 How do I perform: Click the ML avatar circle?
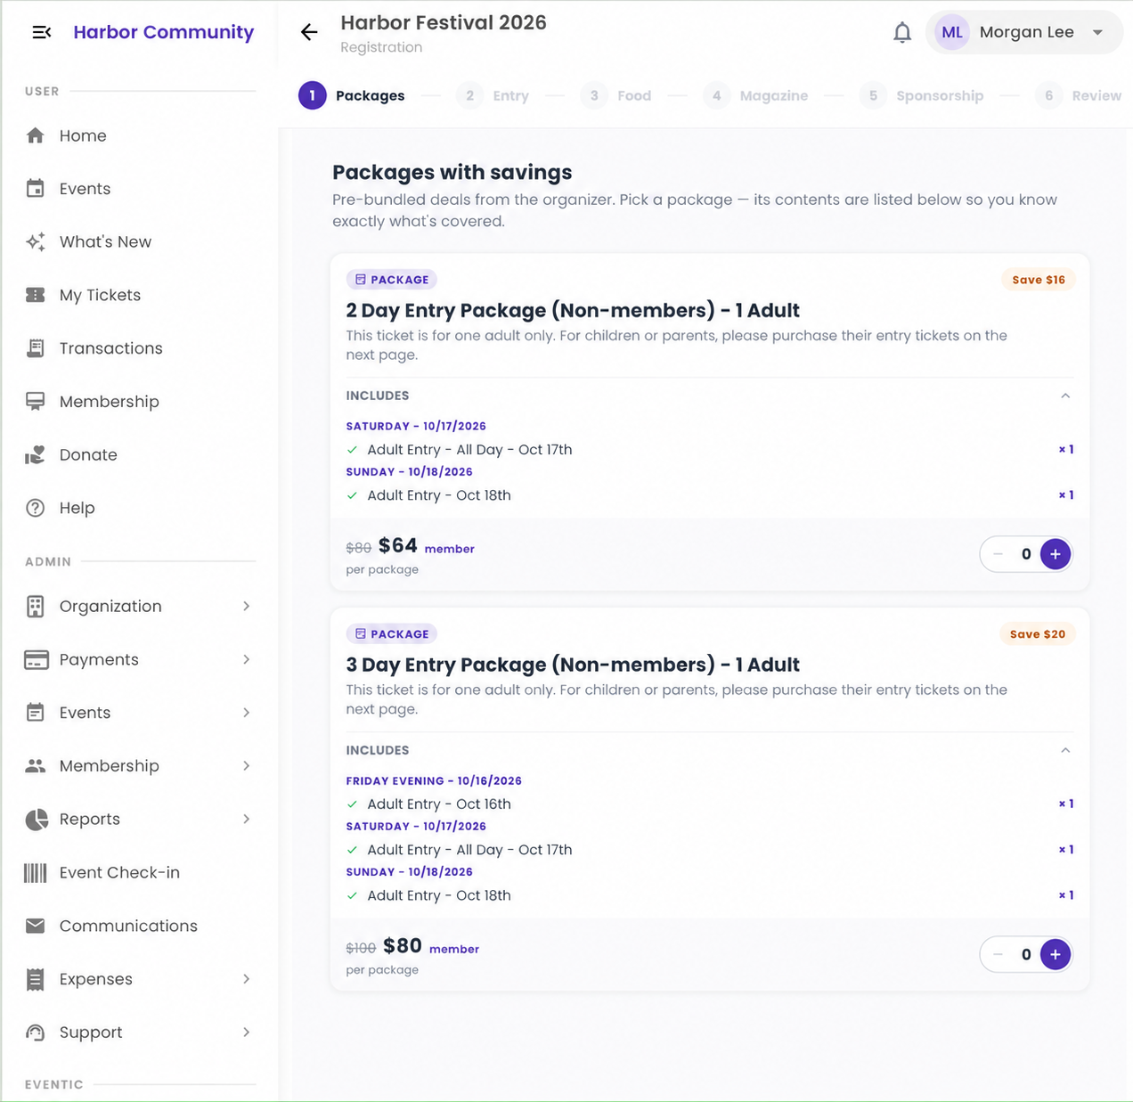click(x=952, y=32)
